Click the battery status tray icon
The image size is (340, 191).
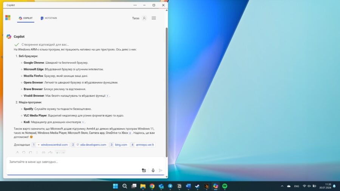pos(314,186)
